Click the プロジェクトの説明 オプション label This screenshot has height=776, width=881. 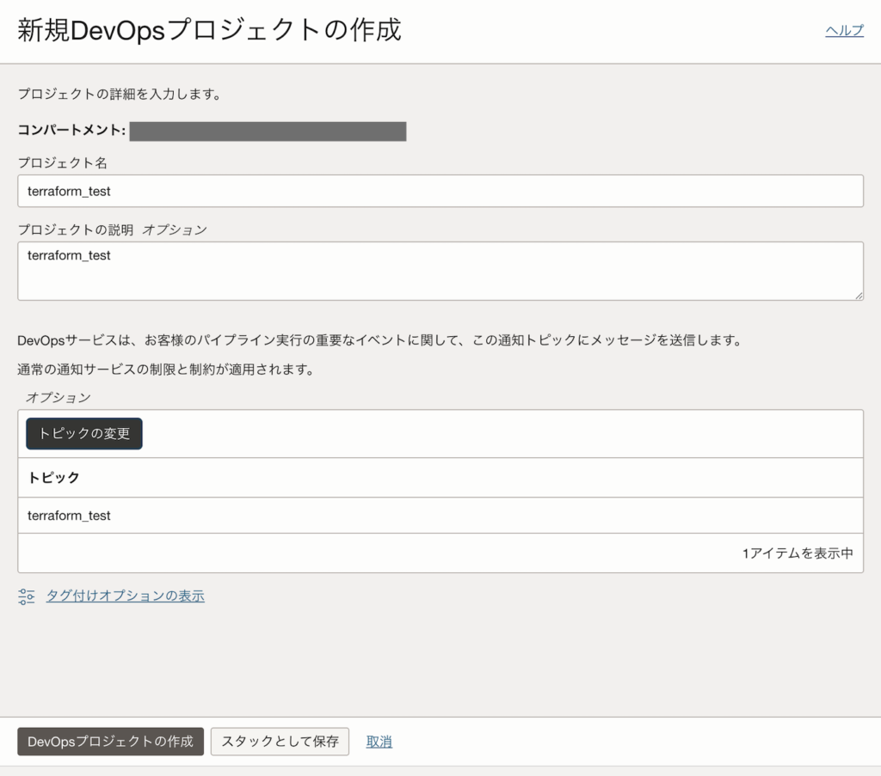(x=112, y=229)
